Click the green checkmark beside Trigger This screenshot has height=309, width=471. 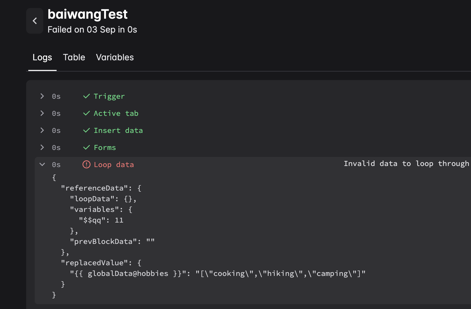86,96
